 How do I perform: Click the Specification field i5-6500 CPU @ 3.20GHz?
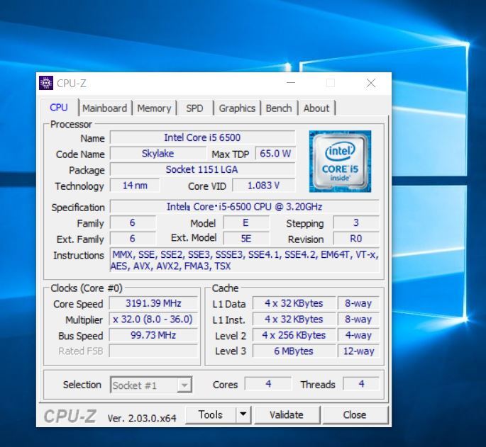(245, 207)
